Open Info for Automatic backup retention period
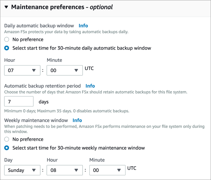This screenshot has width=211, height=180. [90, 86]
